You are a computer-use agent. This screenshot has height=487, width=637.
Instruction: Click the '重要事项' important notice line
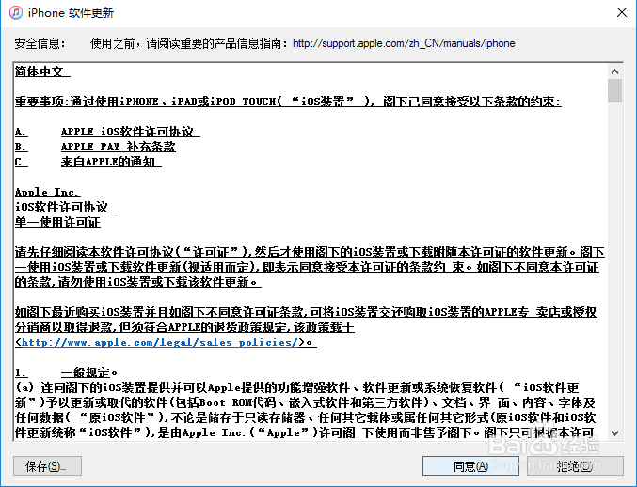(x=288, y=101)
